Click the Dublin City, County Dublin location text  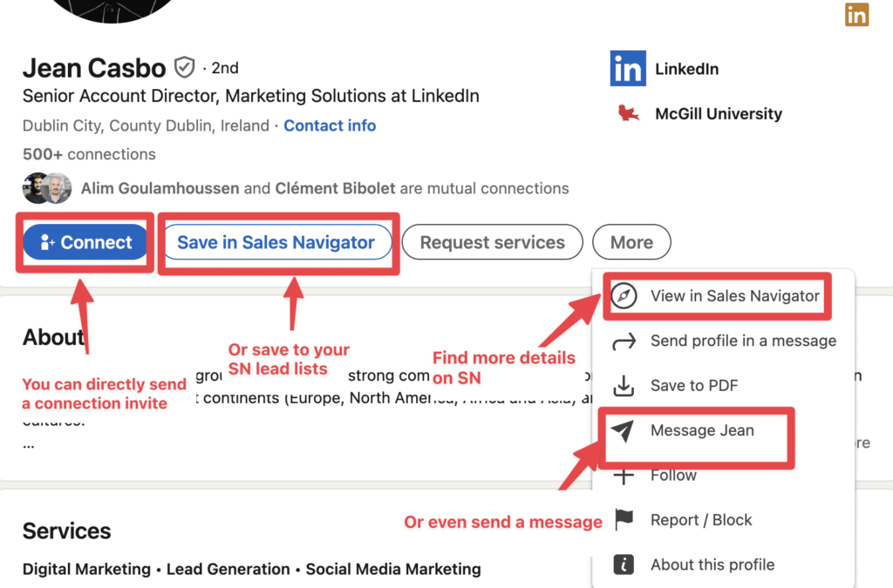pos(146,125)
